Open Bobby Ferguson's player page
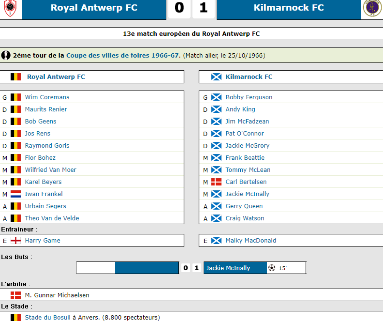383x322 pixels. 249,97
